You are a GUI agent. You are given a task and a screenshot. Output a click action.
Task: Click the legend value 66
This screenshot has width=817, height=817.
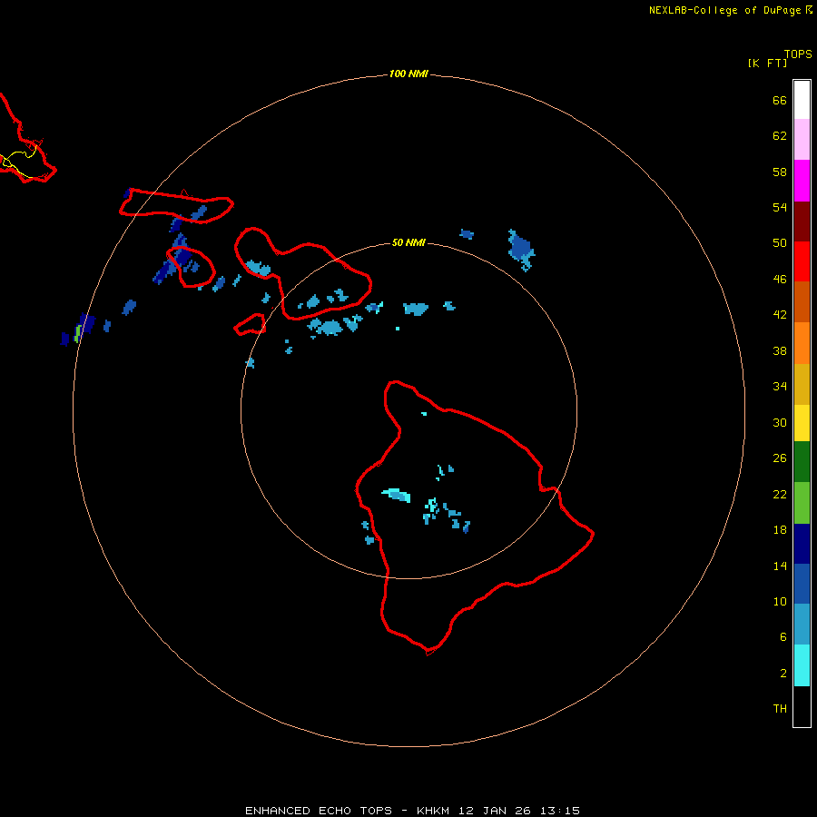(x=780, y=101)
